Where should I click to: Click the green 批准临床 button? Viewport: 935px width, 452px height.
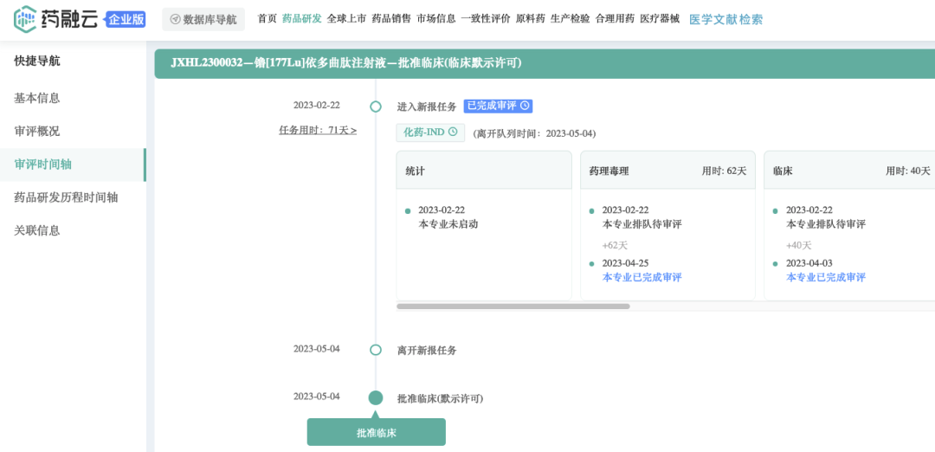click(x=377, y=432)
